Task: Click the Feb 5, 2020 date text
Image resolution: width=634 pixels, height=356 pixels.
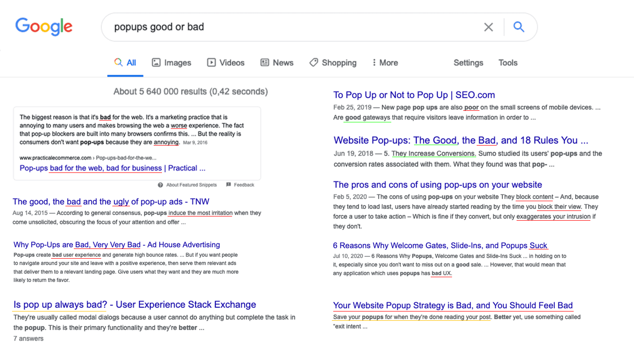Action: coord(350,197)
